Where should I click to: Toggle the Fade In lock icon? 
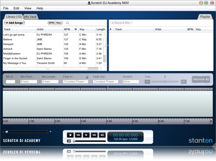[x=87, y=77]
